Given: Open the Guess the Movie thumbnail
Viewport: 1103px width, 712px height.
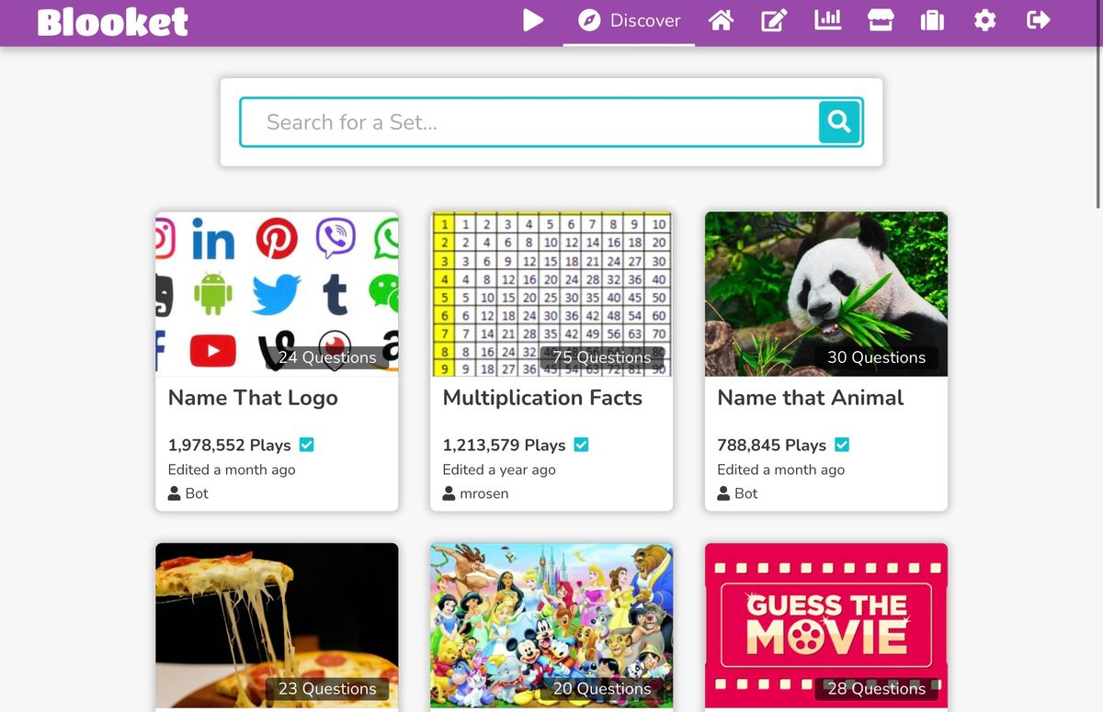Looking at the screenshot, I should click(x=826, y=625).
